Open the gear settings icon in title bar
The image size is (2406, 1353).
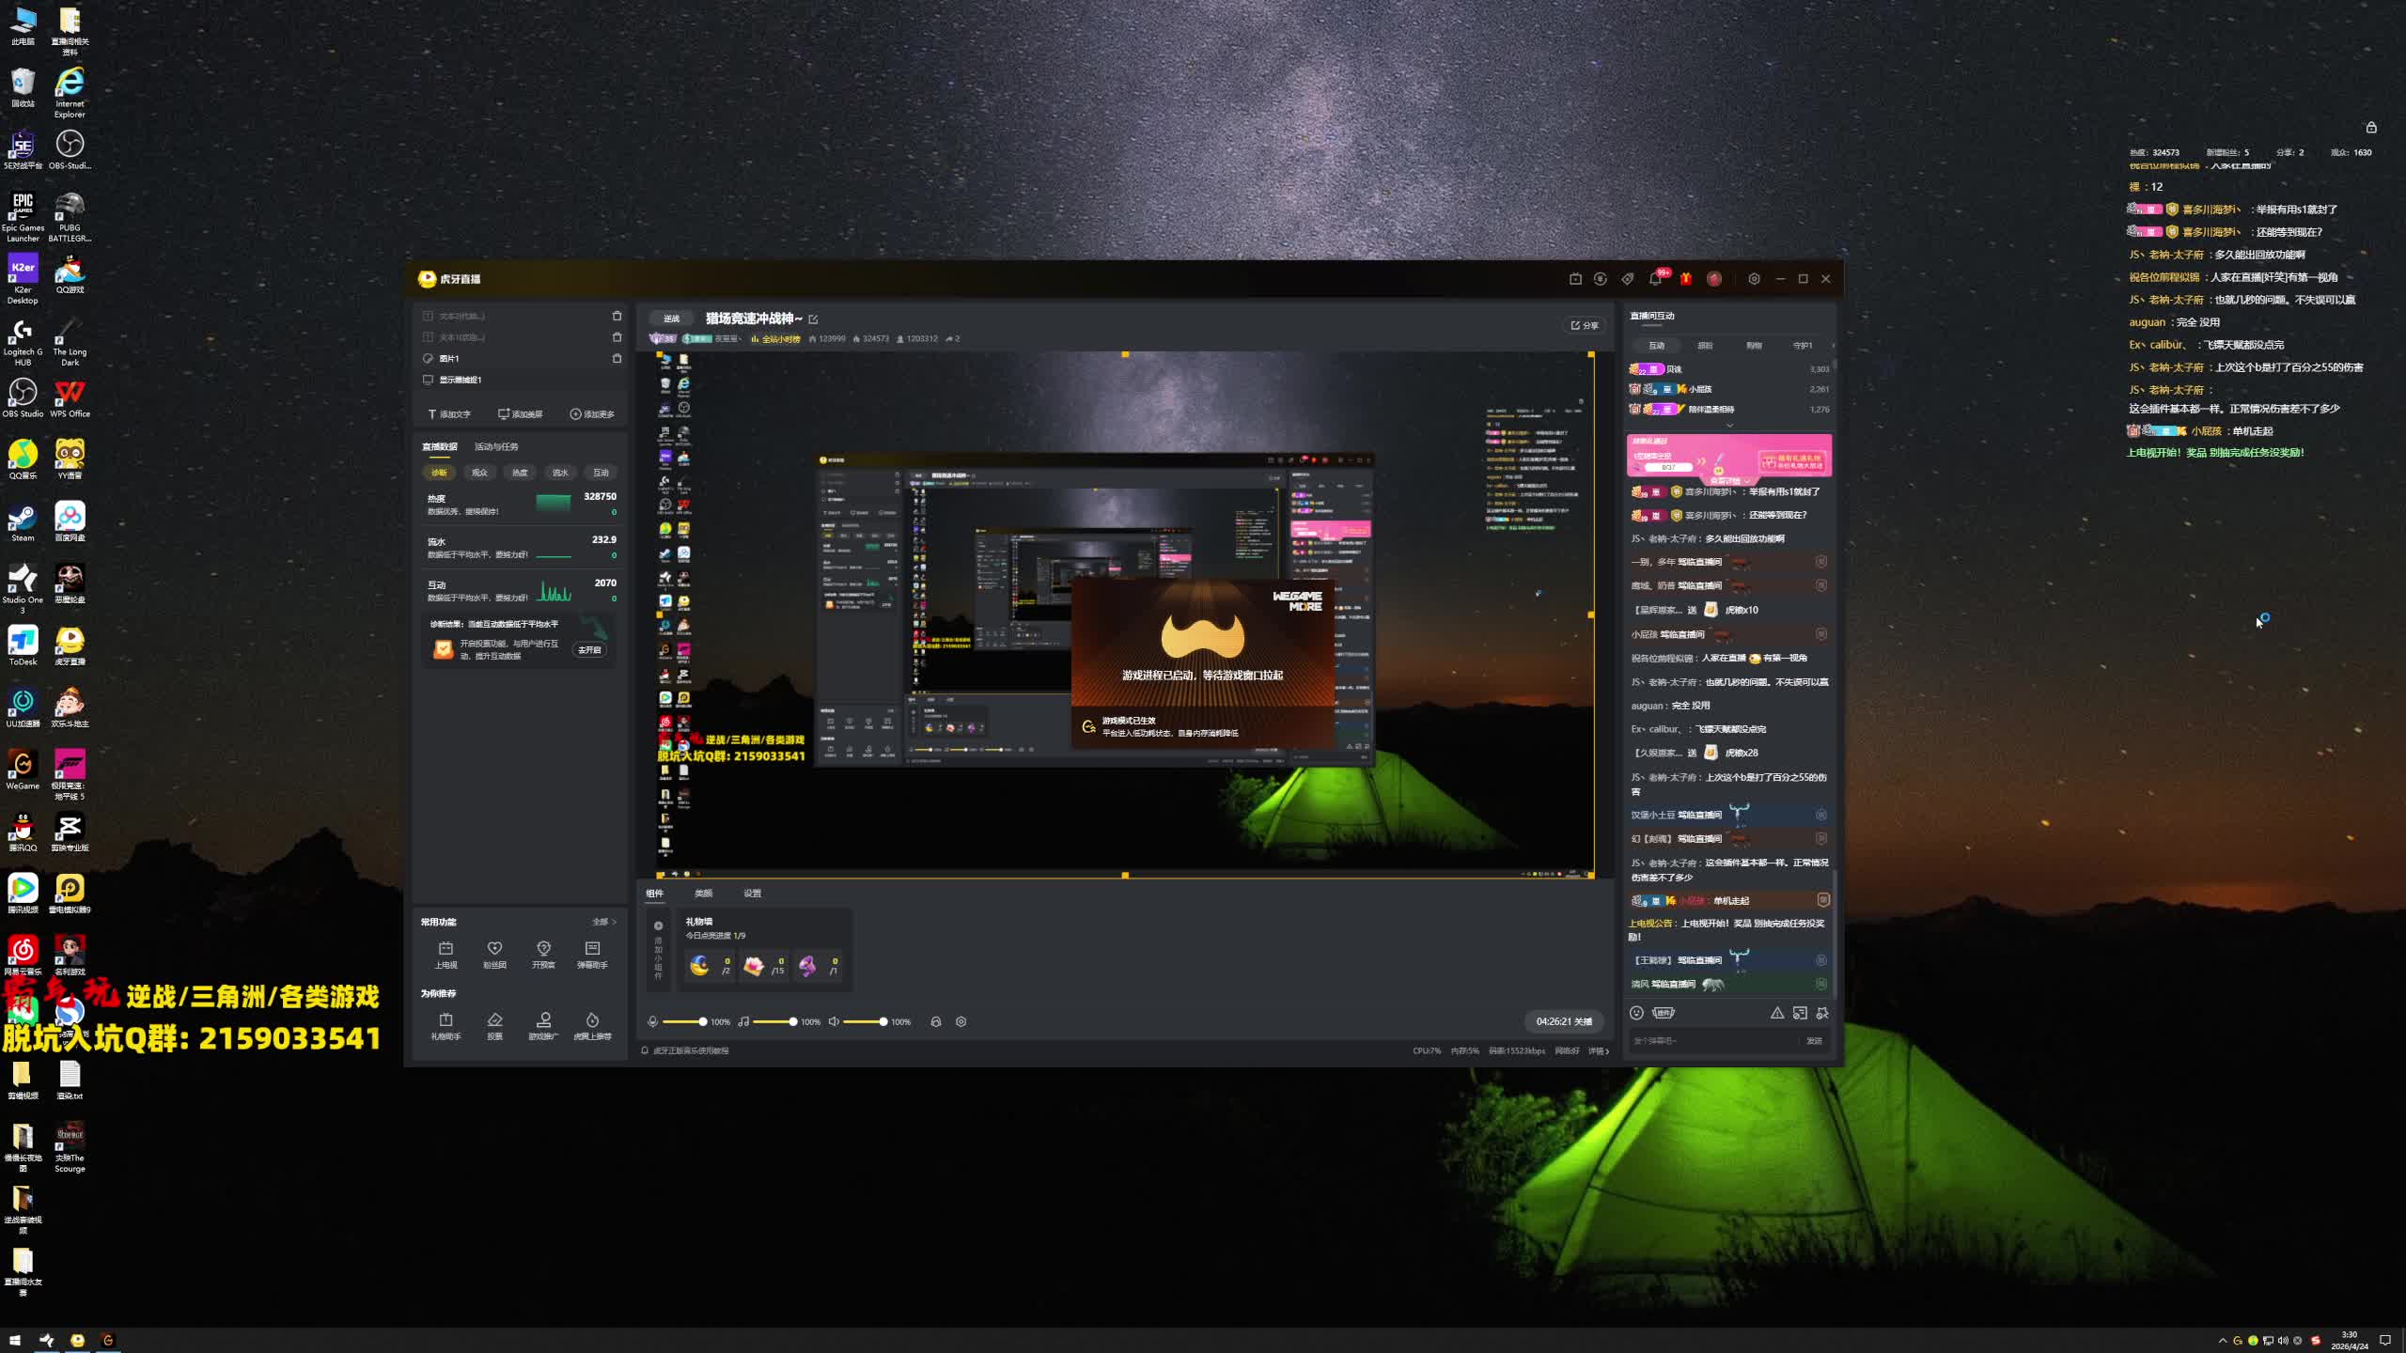(x=1754, y=279)
